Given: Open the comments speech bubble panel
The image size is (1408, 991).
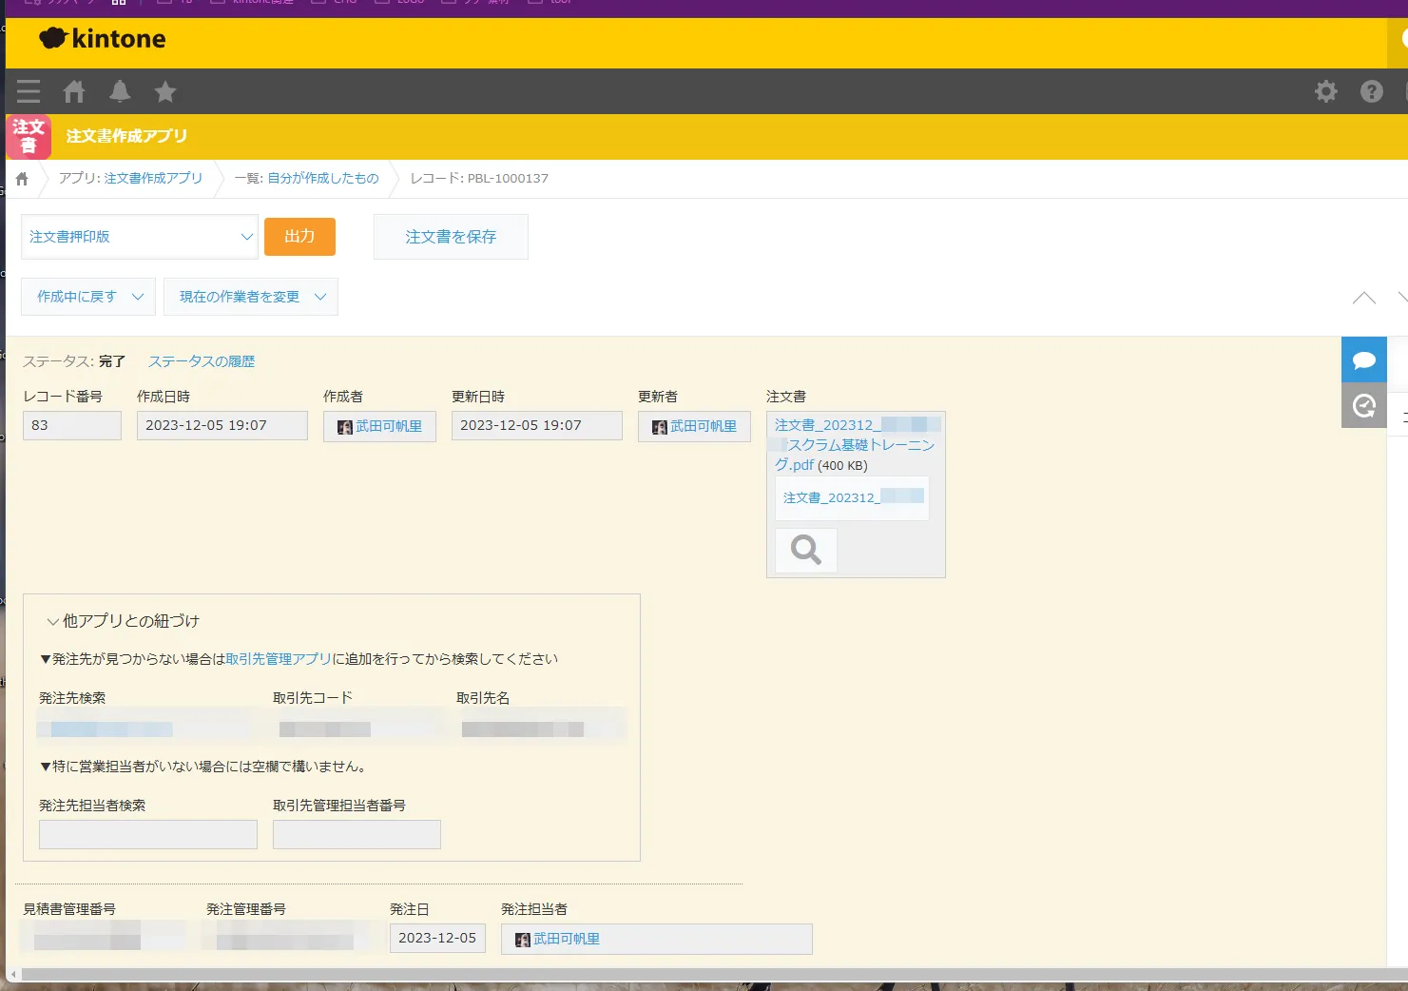Looking at the screenshot, I should (1363, 359).
